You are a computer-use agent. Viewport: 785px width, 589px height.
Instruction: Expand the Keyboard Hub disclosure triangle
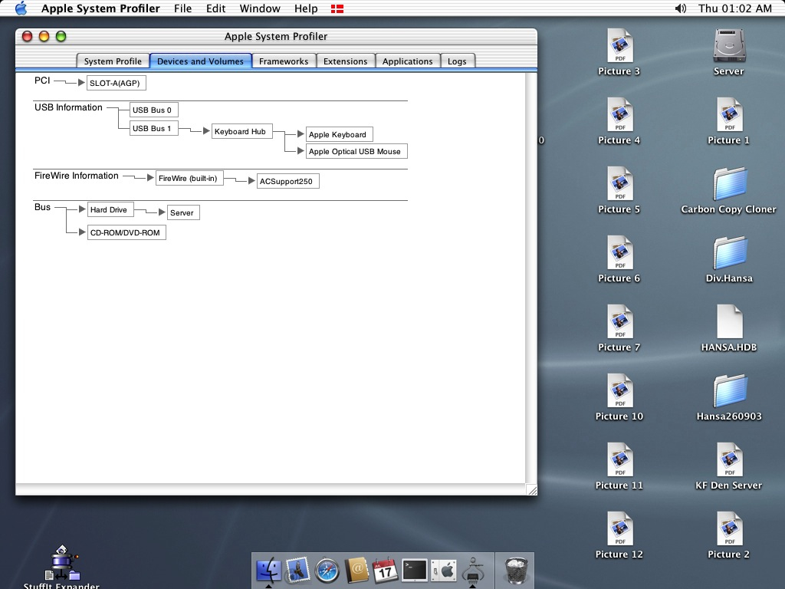(205, 130)
